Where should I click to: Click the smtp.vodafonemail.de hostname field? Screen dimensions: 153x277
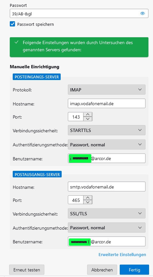tap(107, 187)
